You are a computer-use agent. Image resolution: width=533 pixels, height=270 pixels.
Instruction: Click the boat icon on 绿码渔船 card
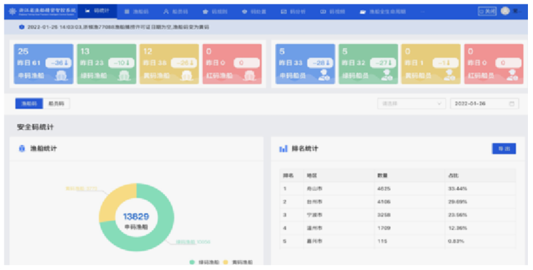click(x=123, y=75)
